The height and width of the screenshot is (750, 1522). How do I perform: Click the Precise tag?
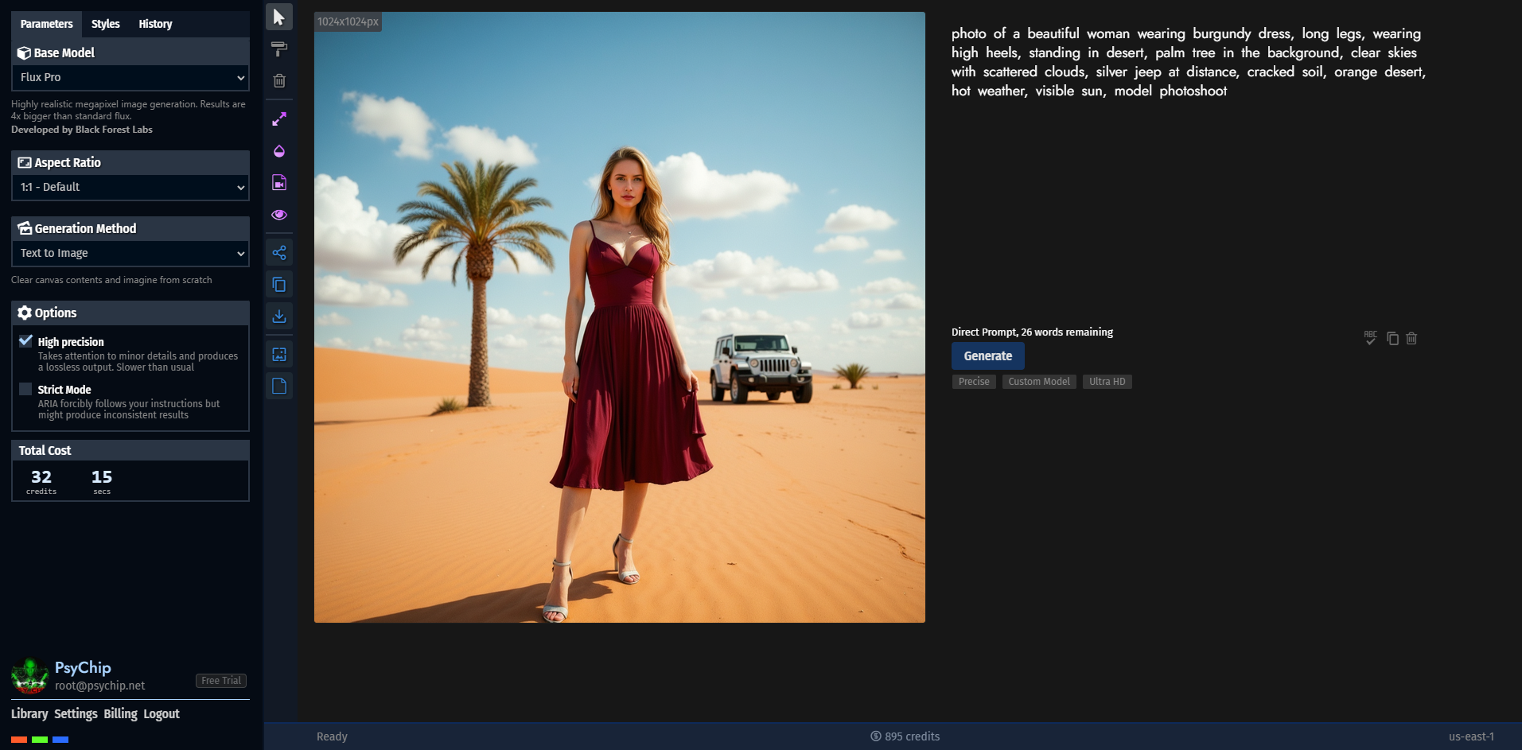(974, 382)
